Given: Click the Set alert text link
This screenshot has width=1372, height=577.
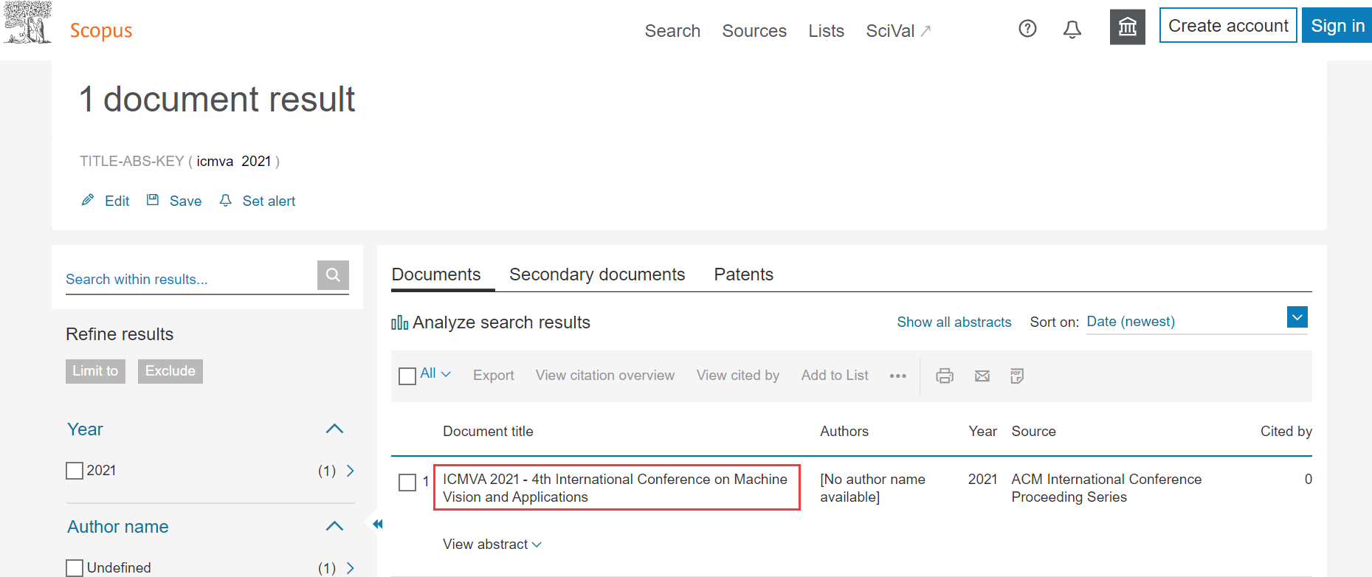Looking at the screenshot, I should pyautogui.click(x=269, y=201).
